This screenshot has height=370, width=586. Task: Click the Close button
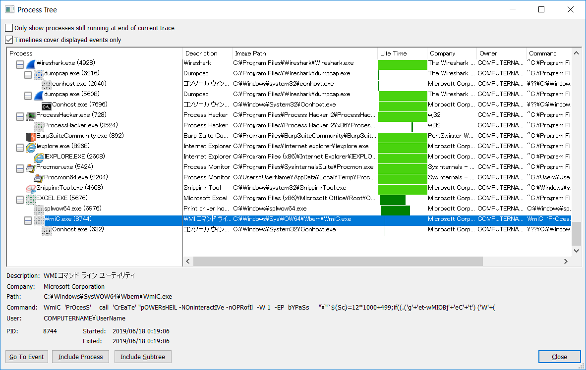(559, 357)
